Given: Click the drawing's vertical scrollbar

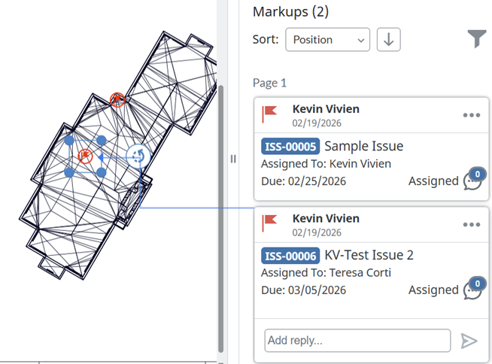Looking at the screenshot, I should pyautogui.click(x=220, y=218).
